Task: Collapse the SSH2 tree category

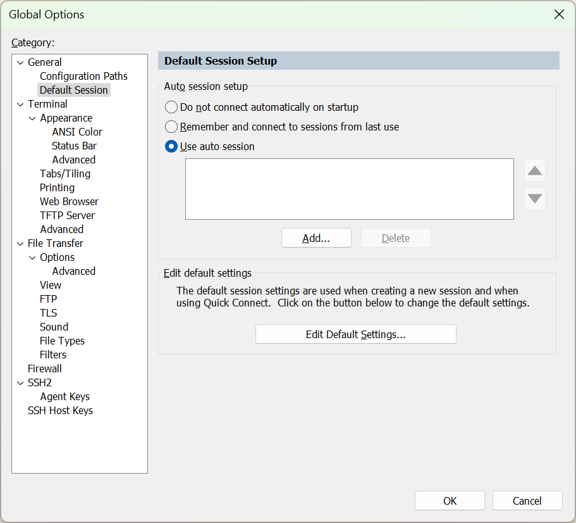Action: [x=20, y=382]
